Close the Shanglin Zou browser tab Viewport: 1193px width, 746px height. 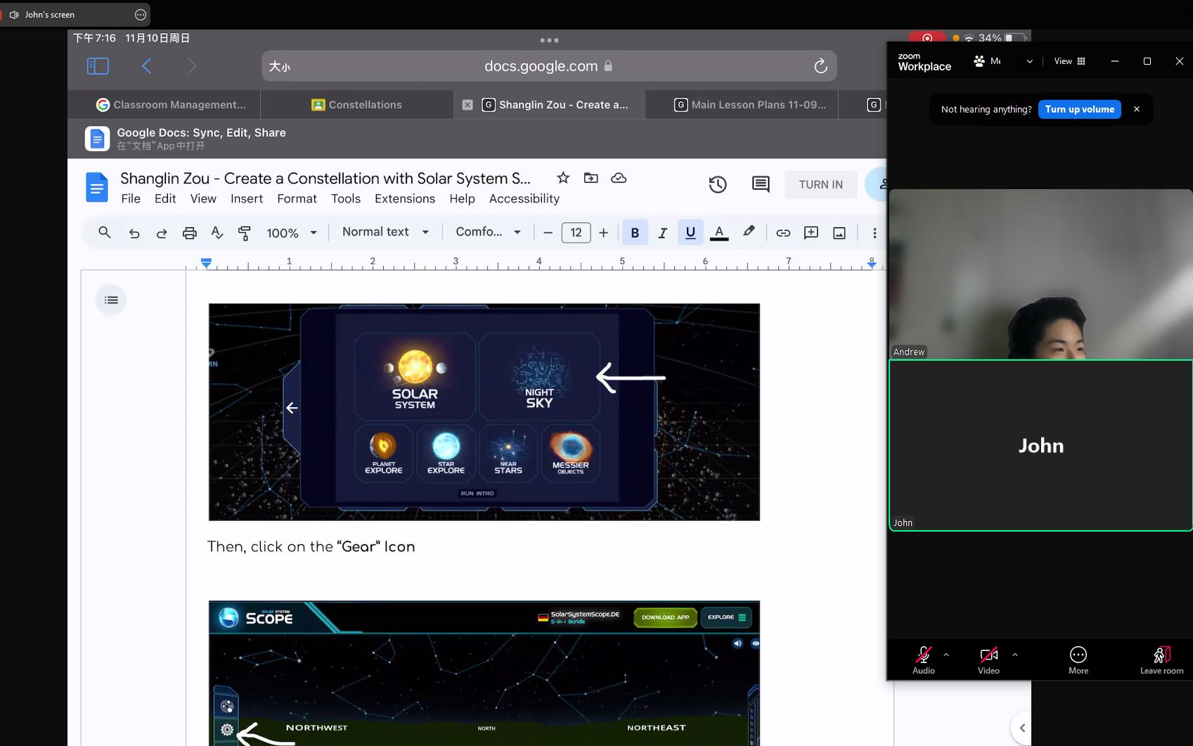pos(467,105)
